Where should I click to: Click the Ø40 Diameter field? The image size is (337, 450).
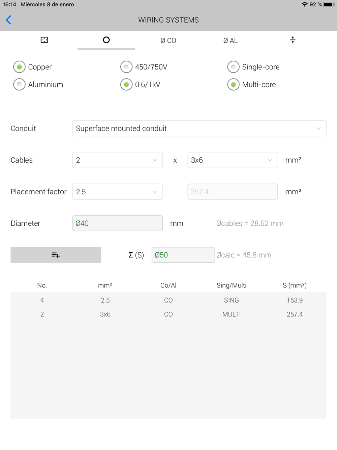117,223
